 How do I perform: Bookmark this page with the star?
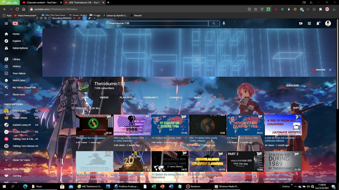click(x=256, y=9)
